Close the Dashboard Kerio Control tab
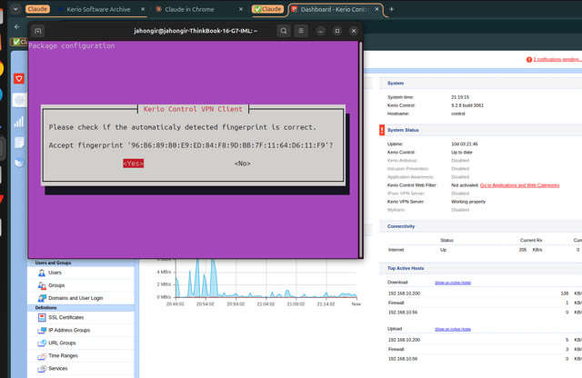The width and height of the screenshot is (582, 378). coord(376,9)
